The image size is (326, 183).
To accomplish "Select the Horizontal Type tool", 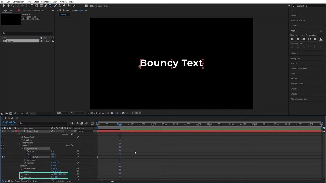I will 50,6.
